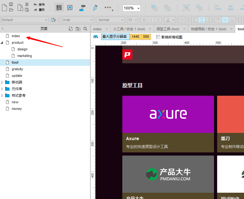
Task: Check 影响所有视图 checkbox
Action: 158,37
